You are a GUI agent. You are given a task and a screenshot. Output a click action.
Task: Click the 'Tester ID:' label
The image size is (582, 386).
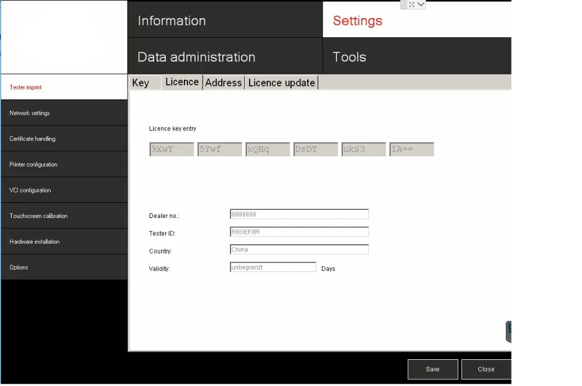pyautogui.click(x=162, y=234)
